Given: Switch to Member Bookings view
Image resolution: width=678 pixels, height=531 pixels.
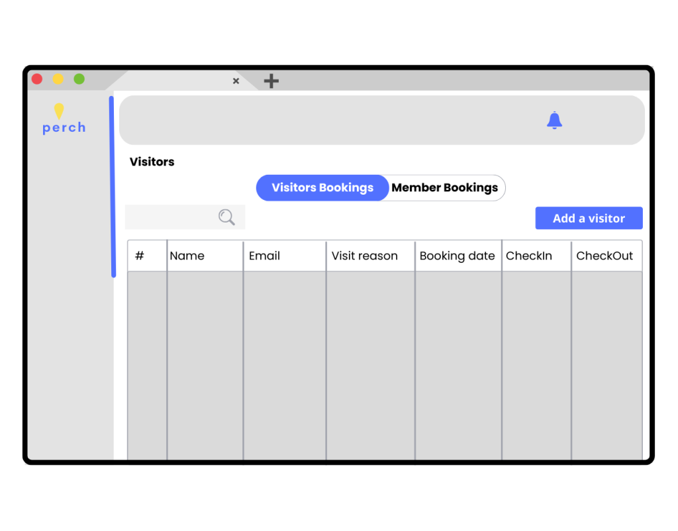Looking at the screenshot, I should (444, 188).
